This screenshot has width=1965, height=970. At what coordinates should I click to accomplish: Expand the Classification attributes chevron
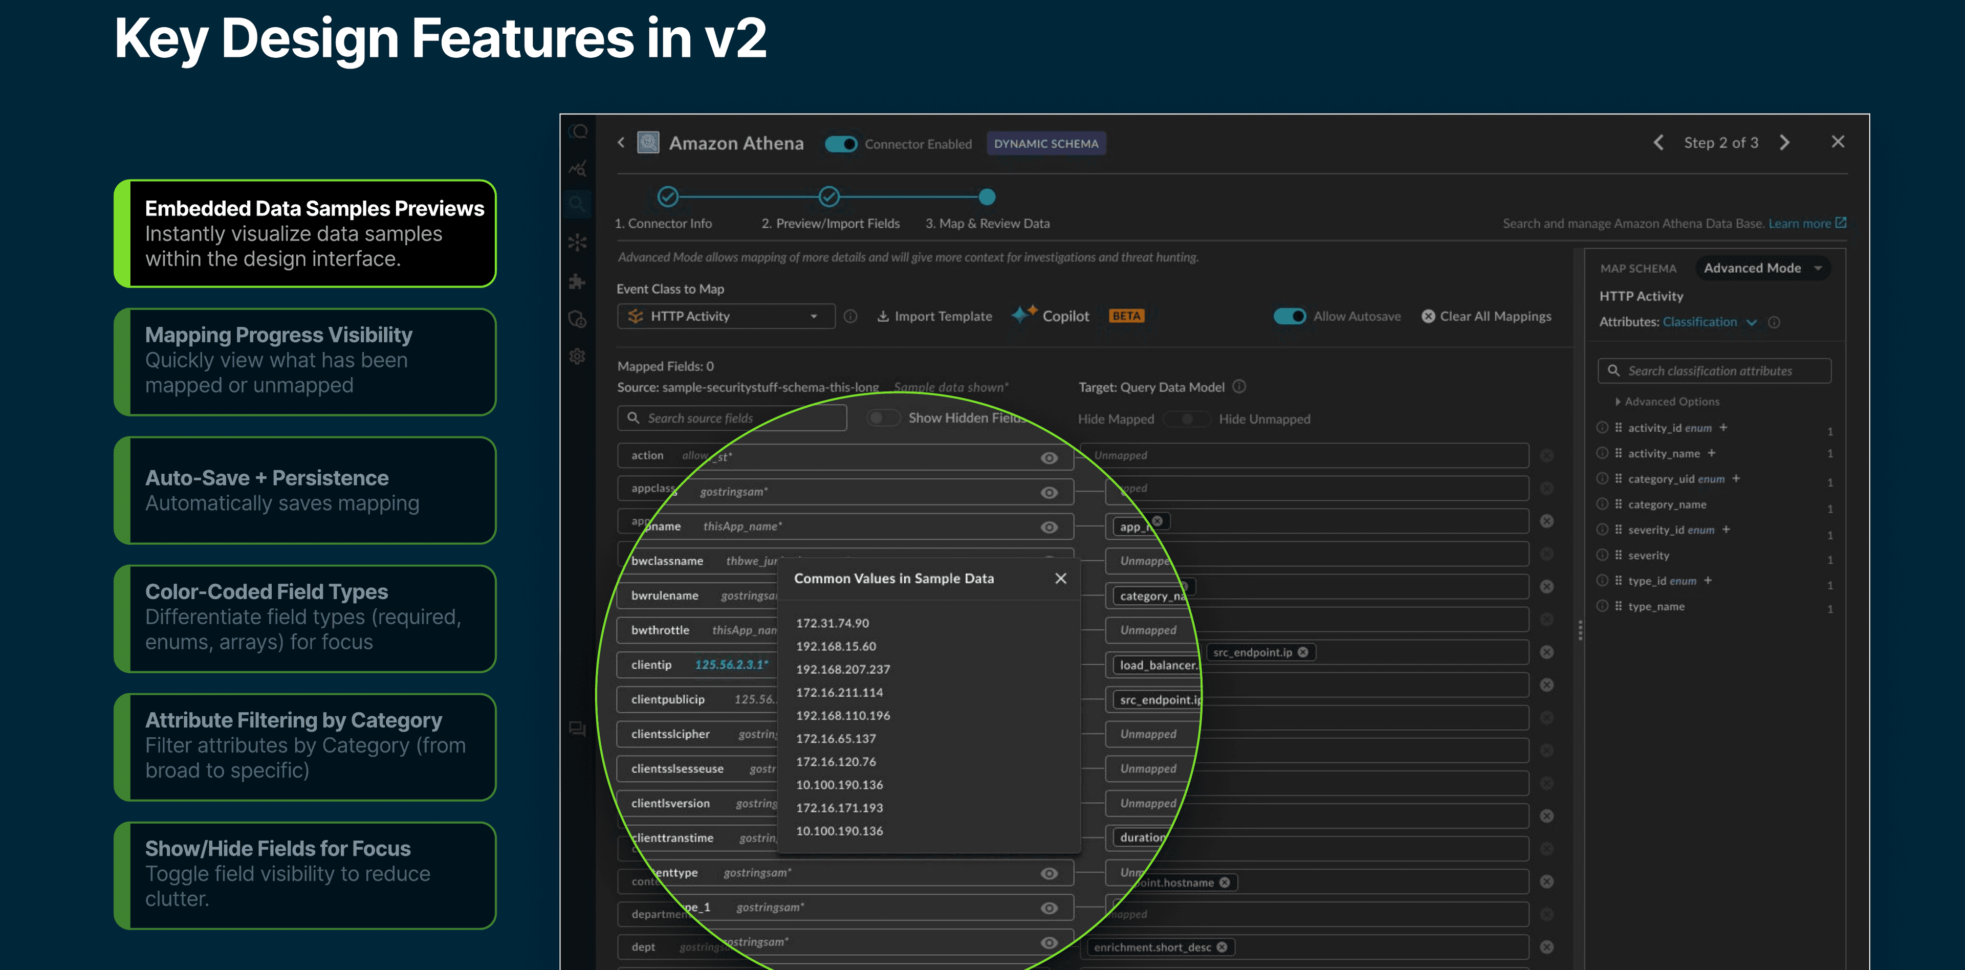(x=1752, y=323)
